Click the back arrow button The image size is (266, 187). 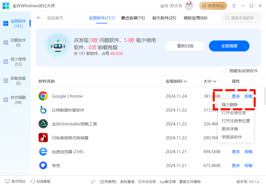[x=39, y=18]
